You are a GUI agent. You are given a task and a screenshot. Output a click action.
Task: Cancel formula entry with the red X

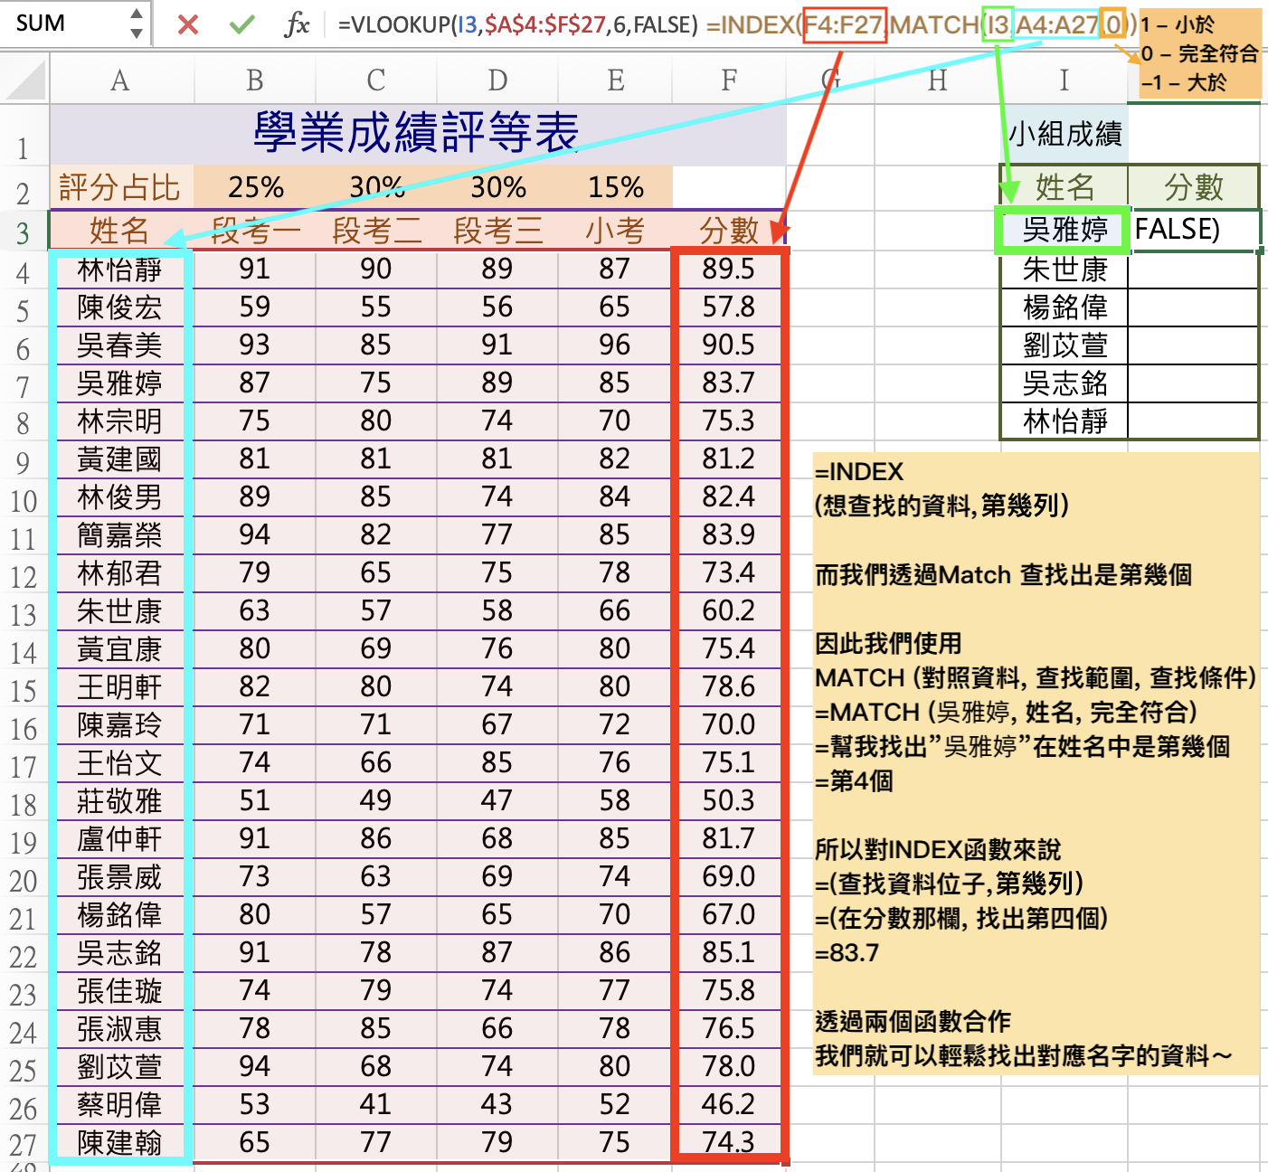(x=188, y=24)
